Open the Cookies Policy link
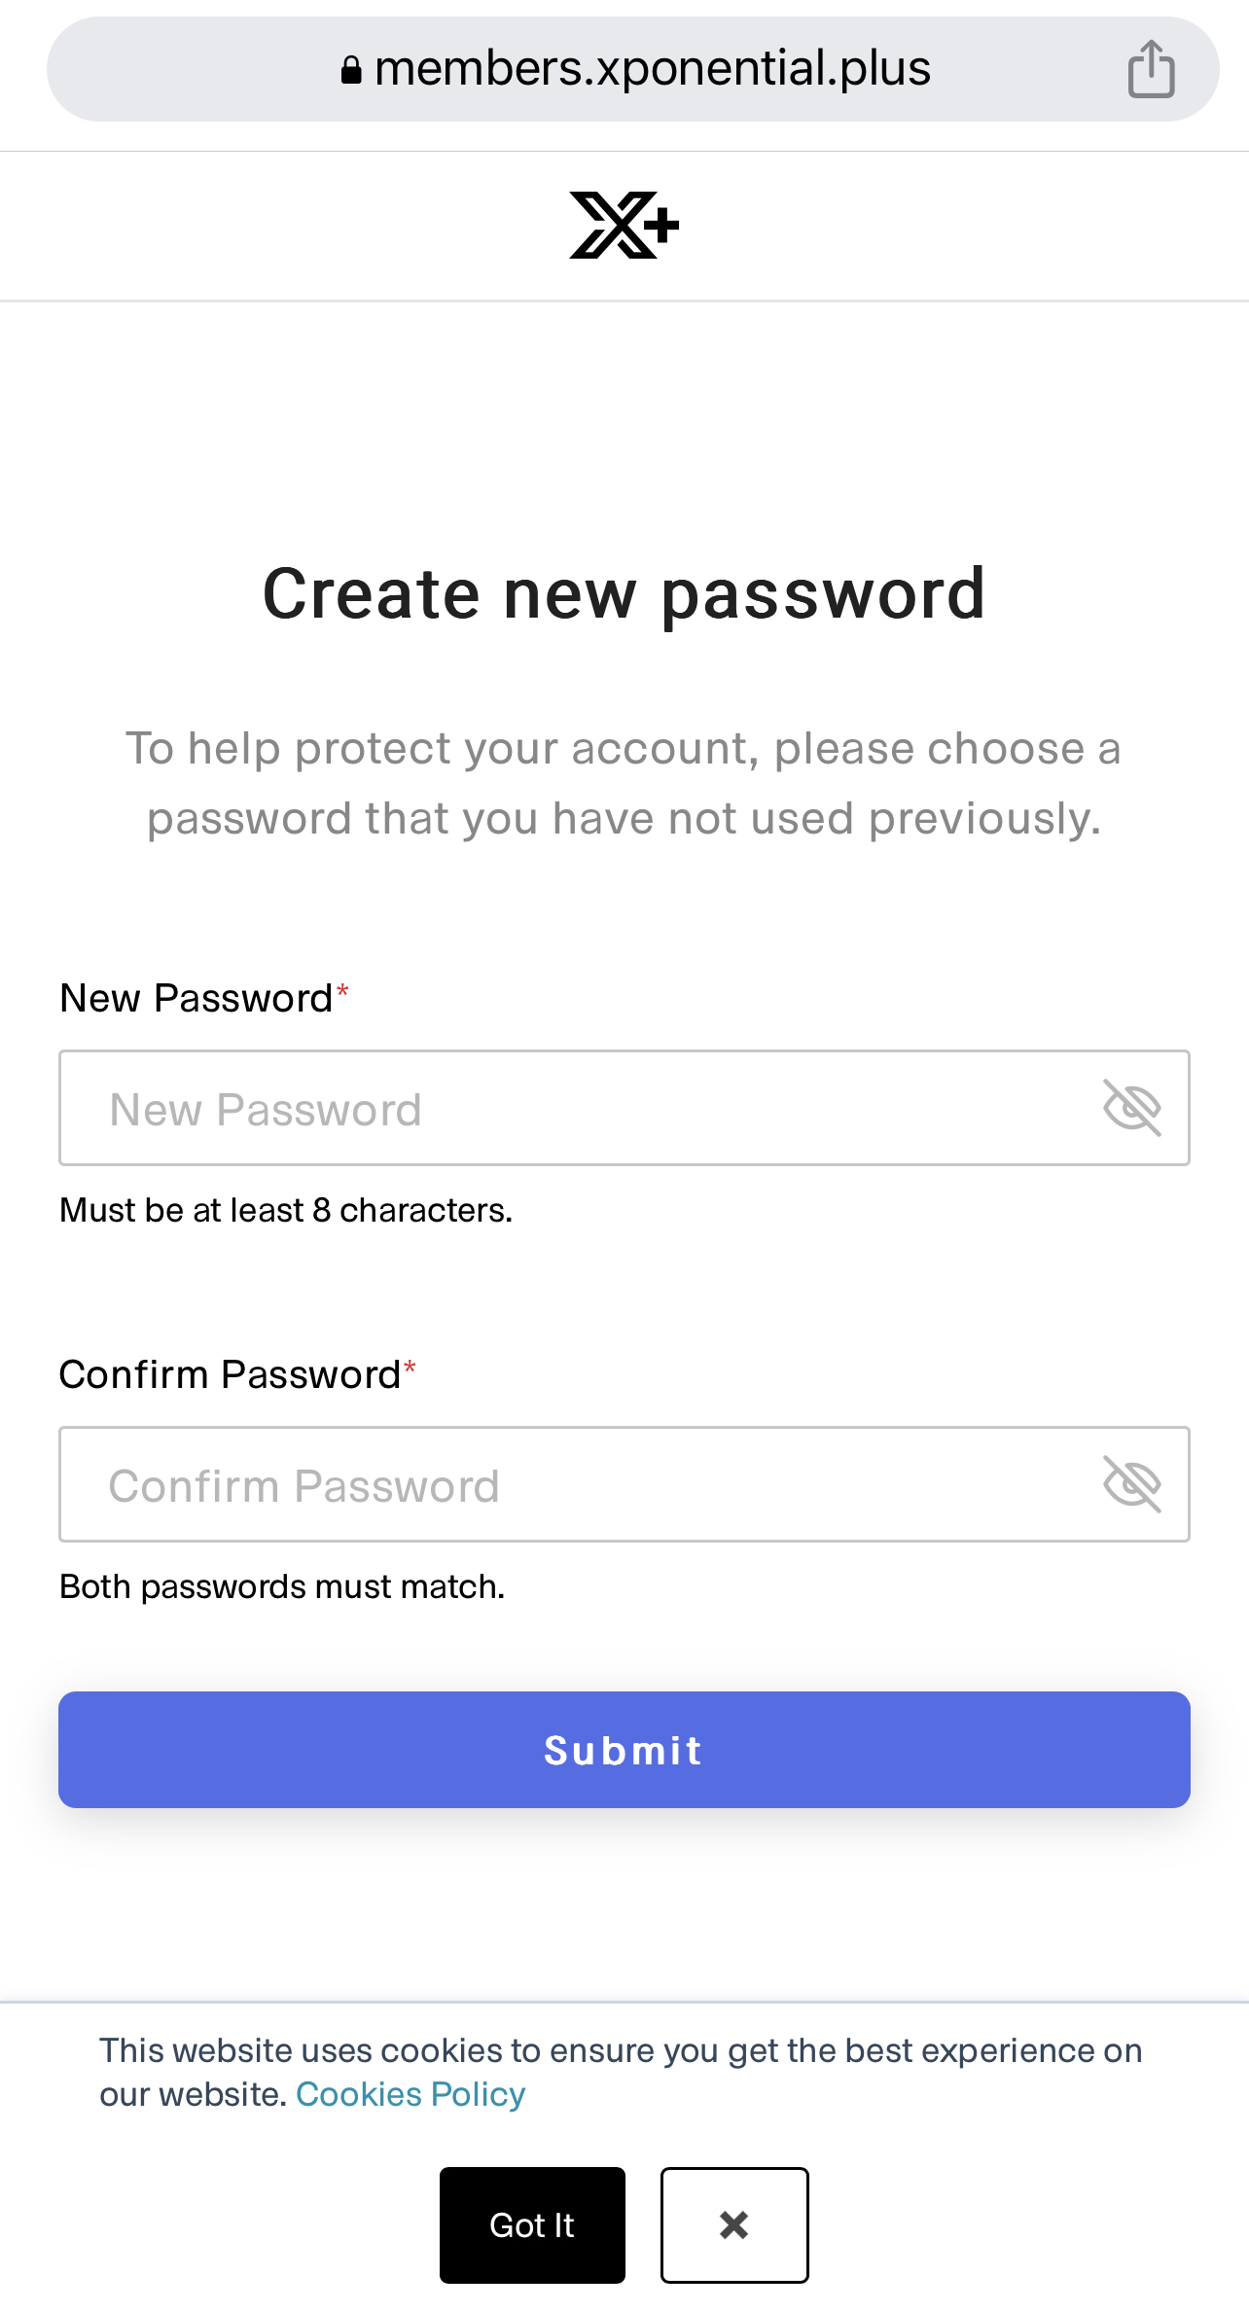This screenshot has width=1249, height=2311. pyautogui.click(x=410, y=2094)
